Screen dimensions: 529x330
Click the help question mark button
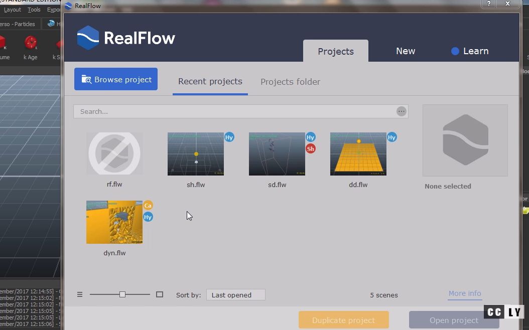(488, 4)
